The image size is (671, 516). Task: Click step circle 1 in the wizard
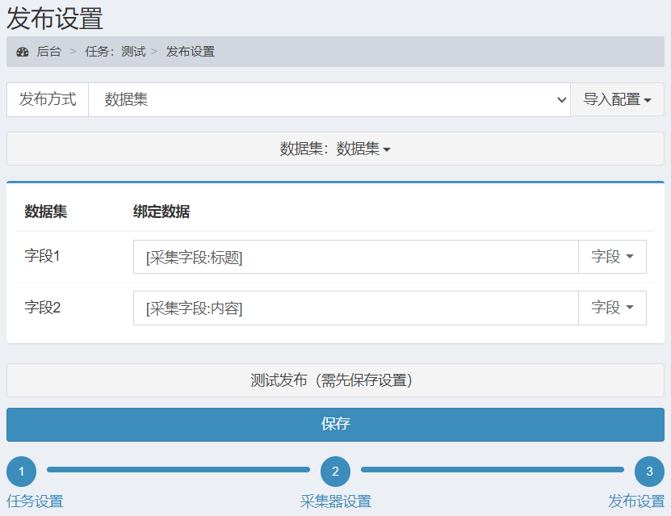click(x=21, y=471)
